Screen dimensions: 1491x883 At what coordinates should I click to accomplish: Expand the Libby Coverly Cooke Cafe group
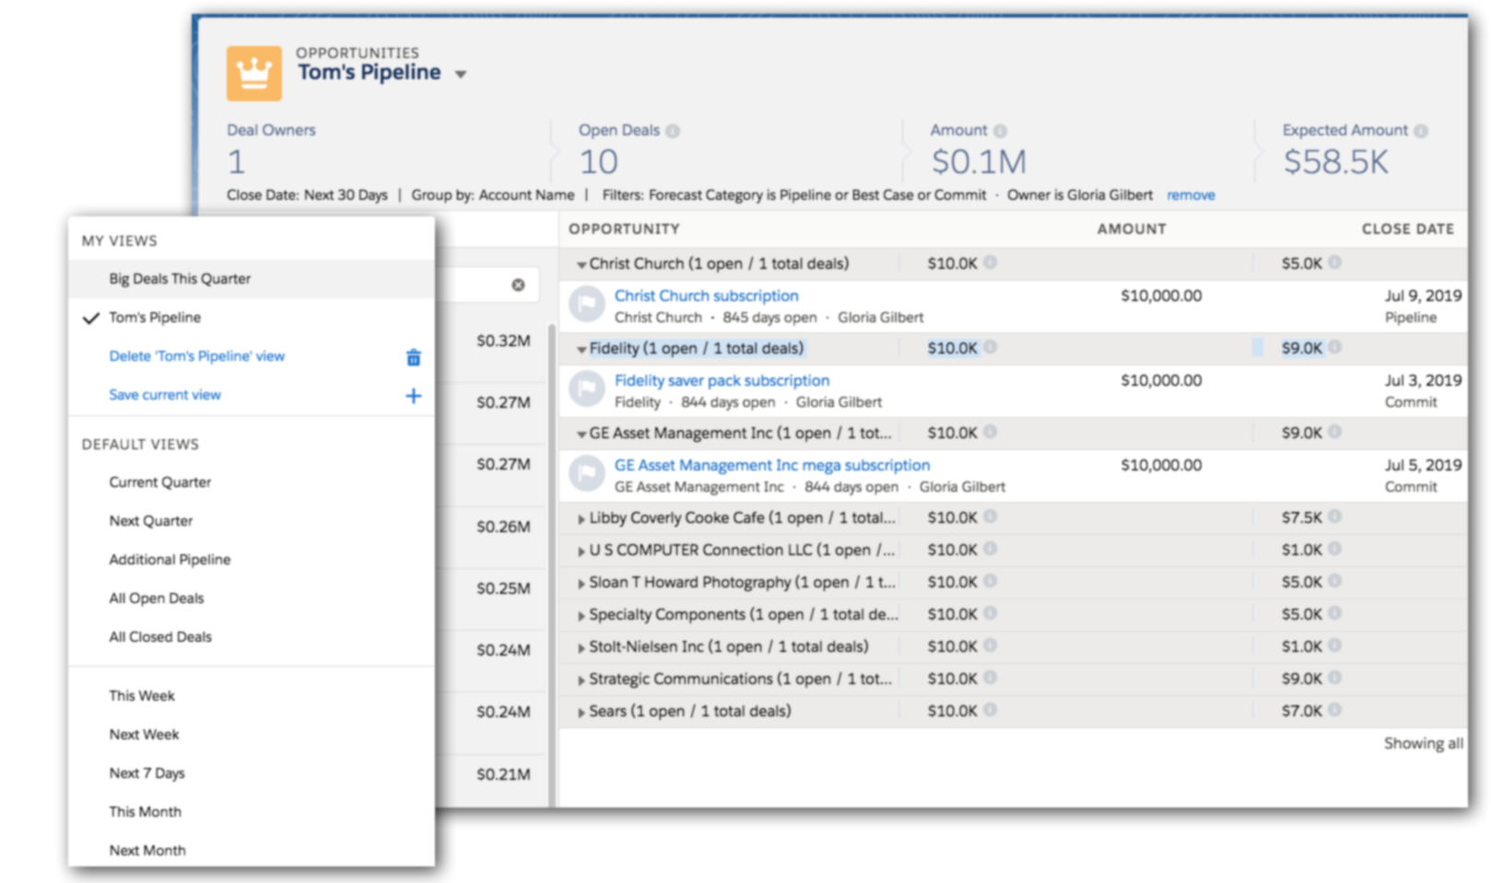pos(581,519)
